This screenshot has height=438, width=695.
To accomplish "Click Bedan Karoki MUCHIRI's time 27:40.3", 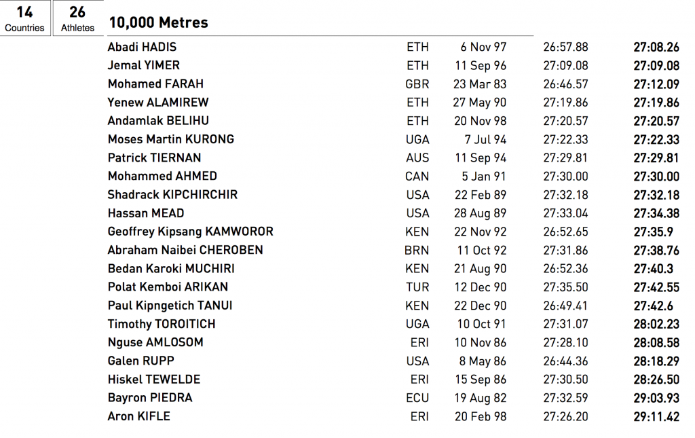I will (x=654, y=269).
